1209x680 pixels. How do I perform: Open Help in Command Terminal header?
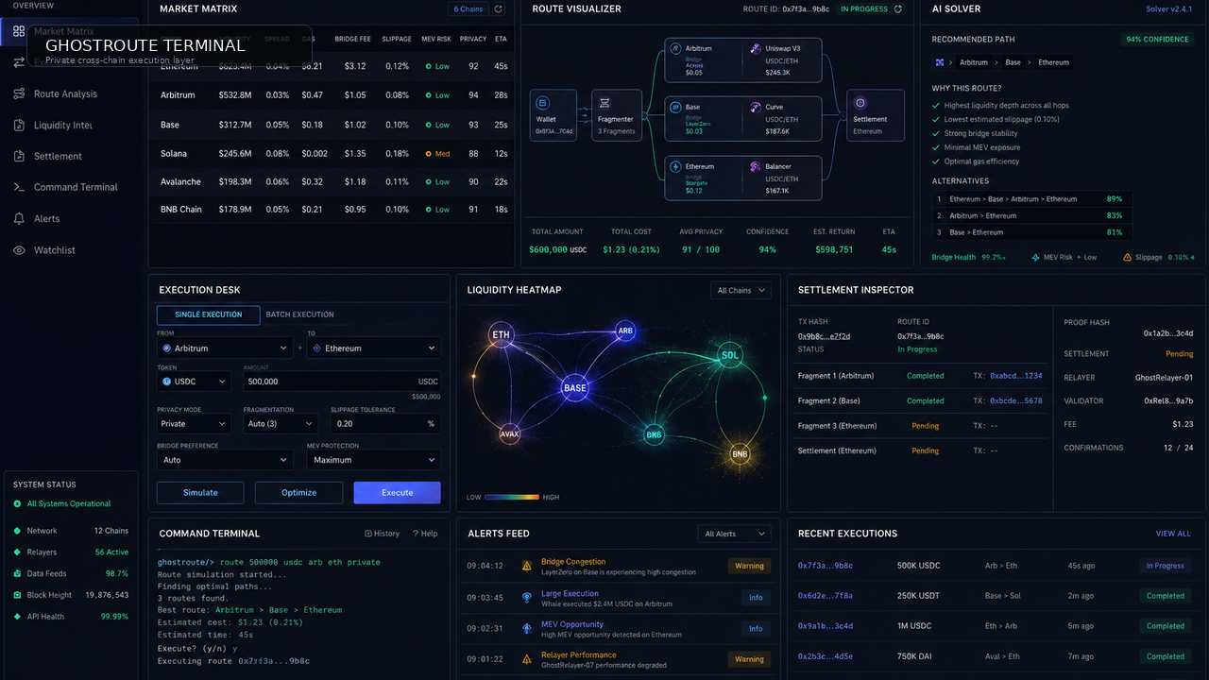(425, 534)
